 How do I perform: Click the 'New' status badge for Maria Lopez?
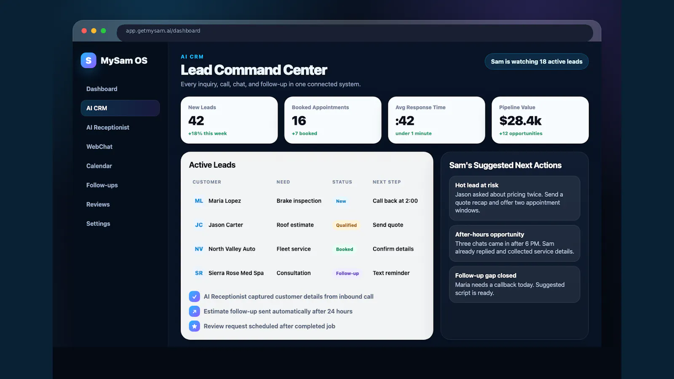341,201
